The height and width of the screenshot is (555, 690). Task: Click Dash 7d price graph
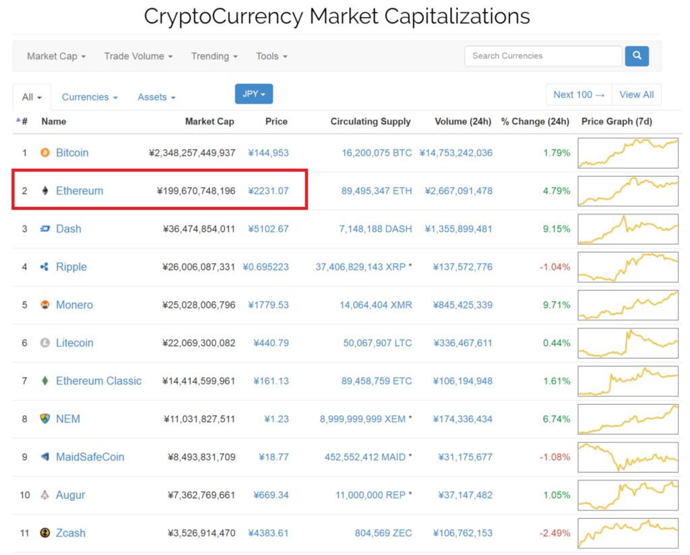click(628, 229)
